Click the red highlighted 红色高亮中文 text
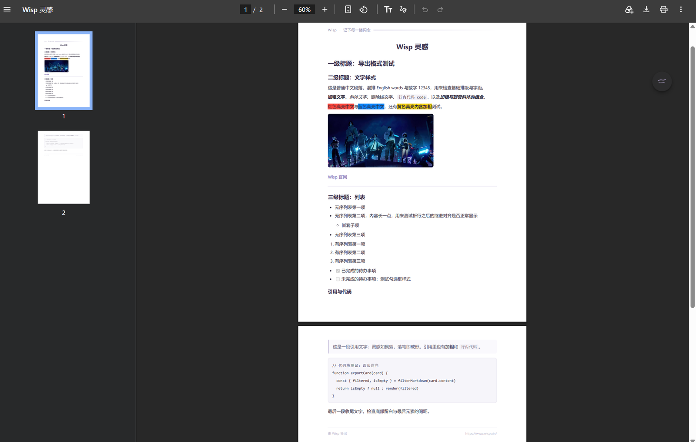This screenshot has width=696, height=442. (341, 107)
